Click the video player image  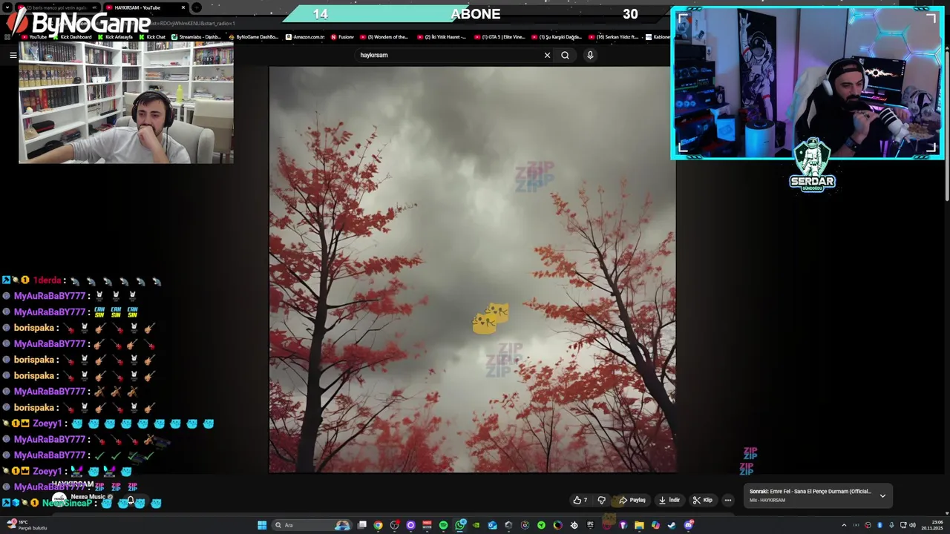coord(472,269)
